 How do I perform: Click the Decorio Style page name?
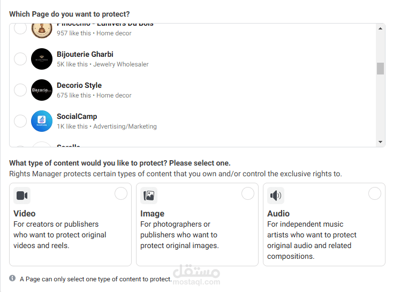79,85
